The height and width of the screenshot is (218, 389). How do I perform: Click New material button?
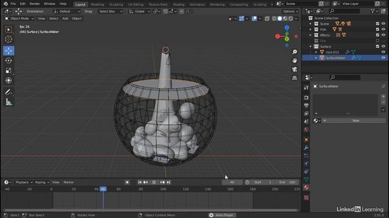pyautogui.click(x=354, y=121)
